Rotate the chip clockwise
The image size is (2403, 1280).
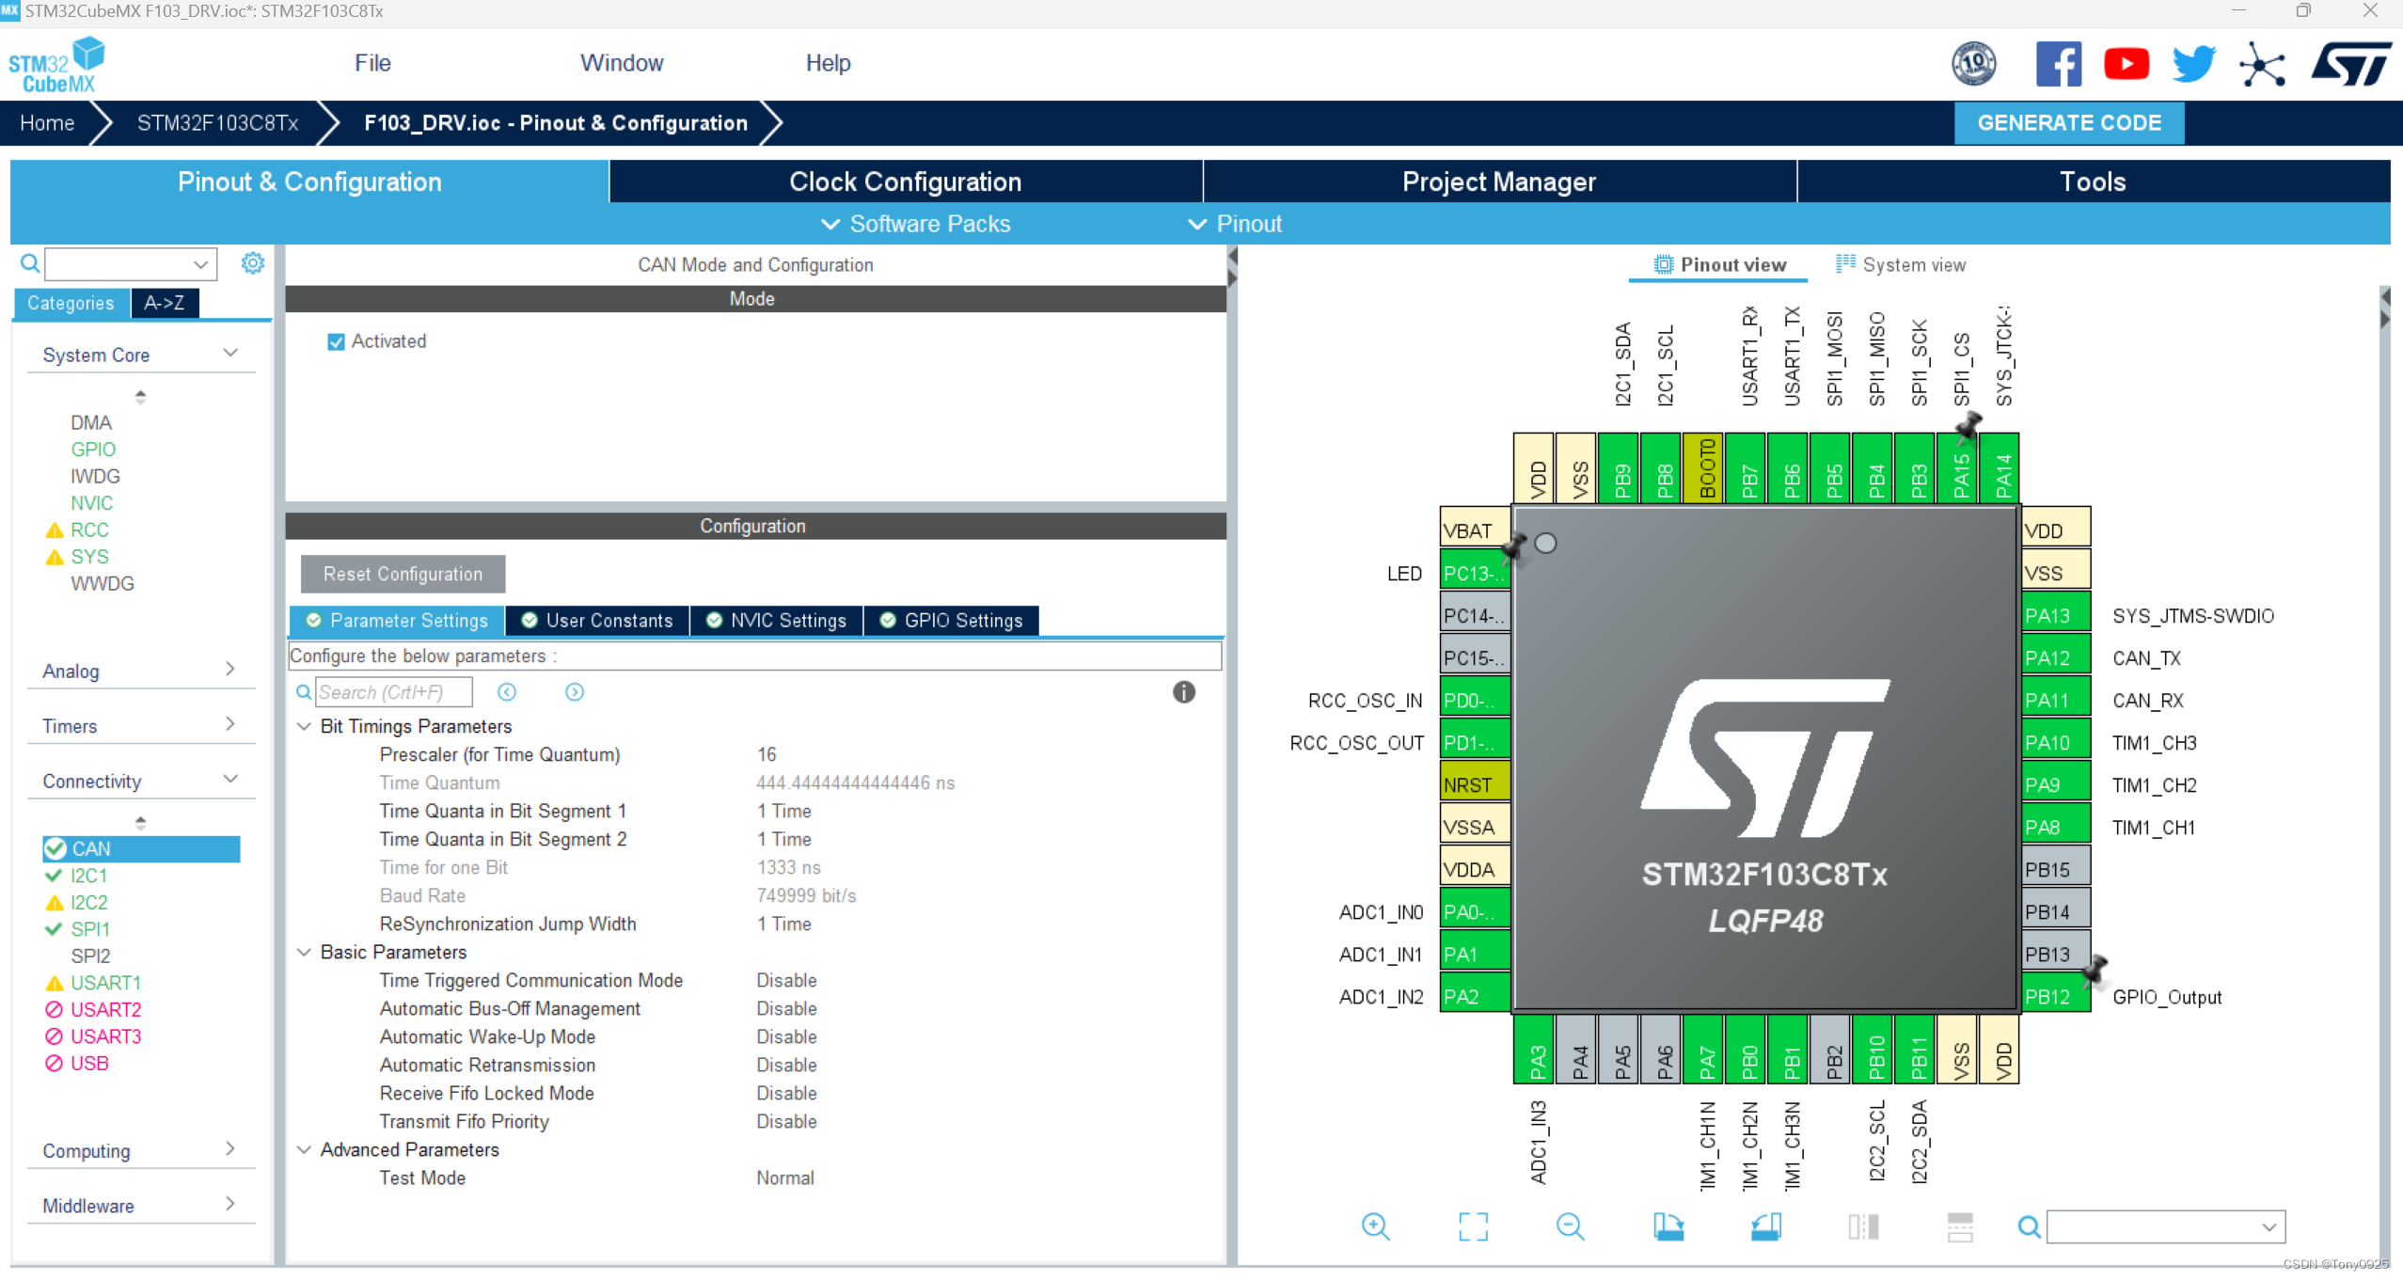pos(1669,1227)
